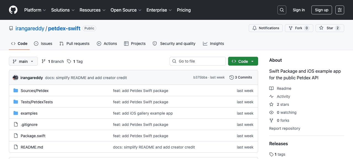
Task: Open the Sources/Petdex folder name
Action: [x=35, y=91]
